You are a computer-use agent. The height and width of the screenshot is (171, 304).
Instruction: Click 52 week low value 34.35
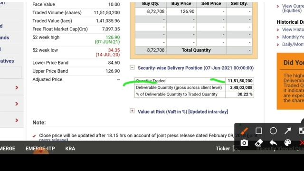[114, 50]
